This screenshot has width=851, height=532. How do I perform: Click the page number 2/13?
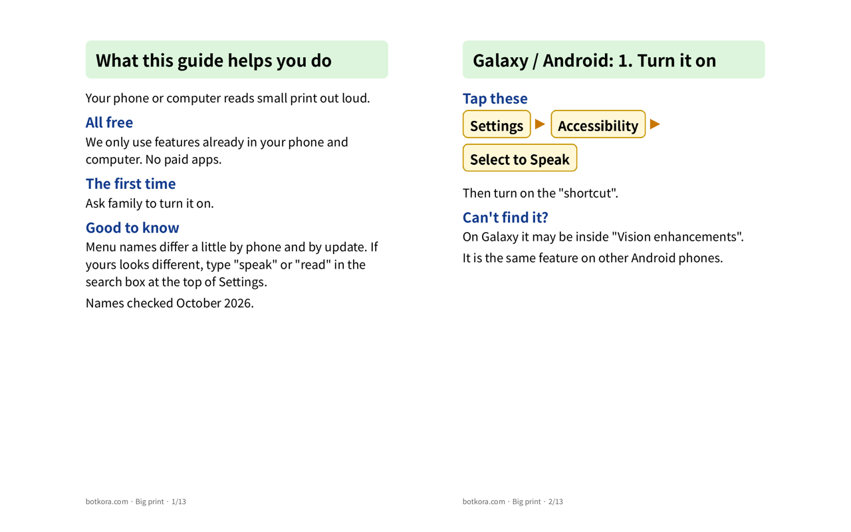tap(556, 501)
